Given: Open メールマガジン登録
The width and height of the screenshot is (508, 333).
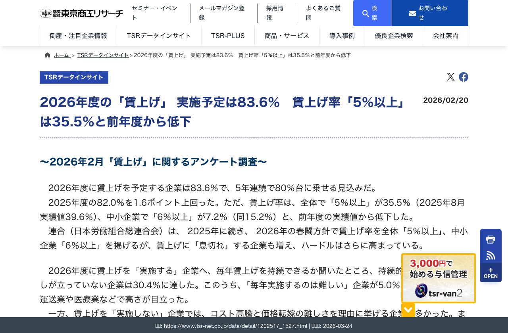Looking at the screenshot, I should 221,13.
